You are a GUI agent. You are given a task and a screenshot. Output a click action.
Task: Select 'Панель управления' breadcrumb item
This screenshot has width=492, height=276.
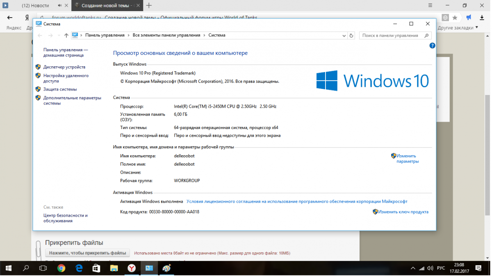click(105, 35)
